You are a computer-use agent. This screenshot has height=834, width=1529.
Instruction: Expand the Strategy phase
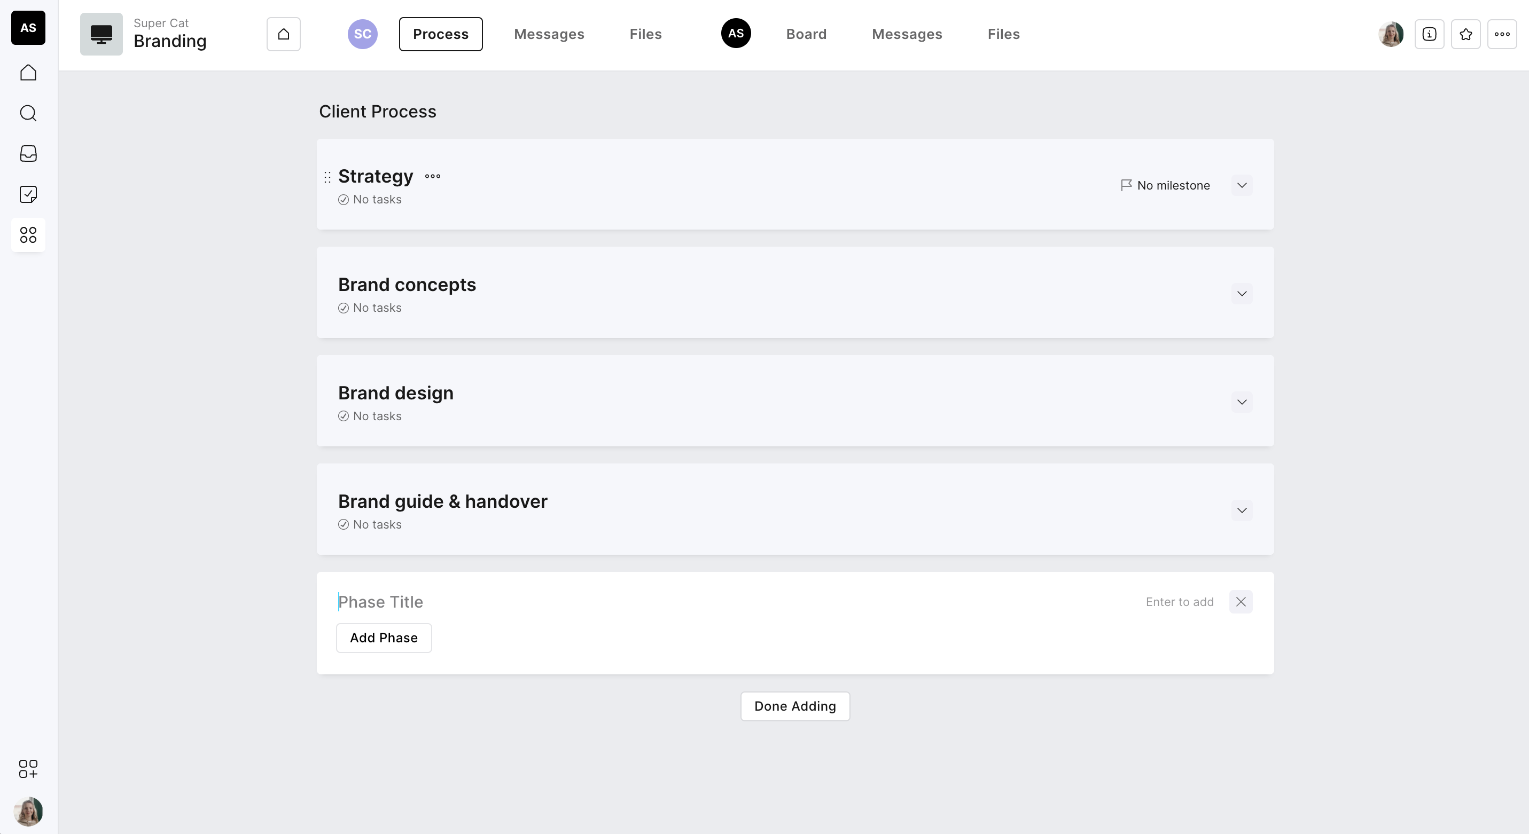(1241, 186)
